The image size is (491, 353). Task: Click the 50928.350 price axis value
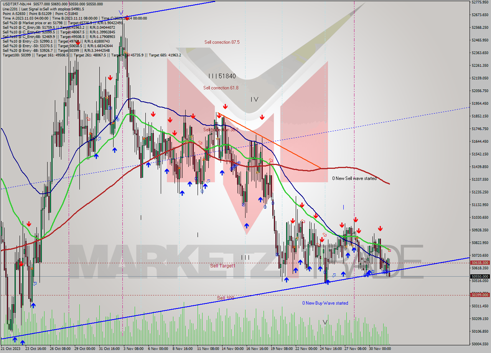point(480,230)
